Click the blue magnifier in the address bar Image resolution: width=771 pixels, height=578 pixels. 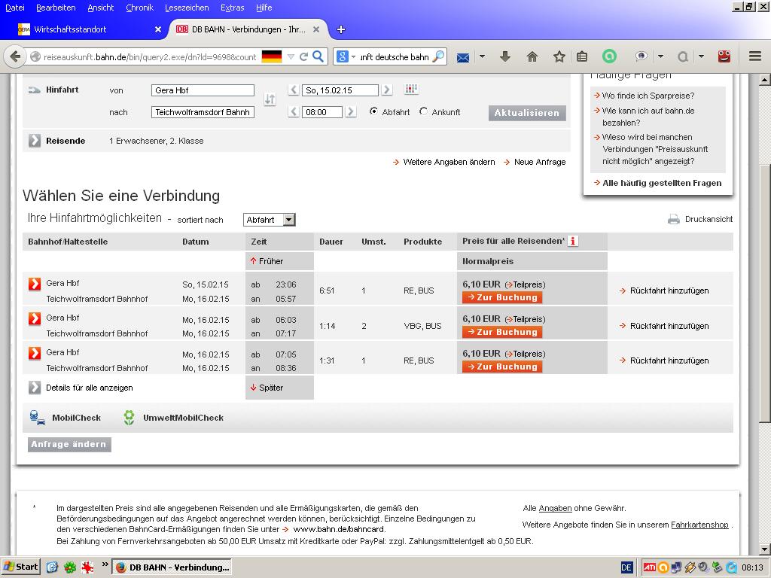[318, 56]
